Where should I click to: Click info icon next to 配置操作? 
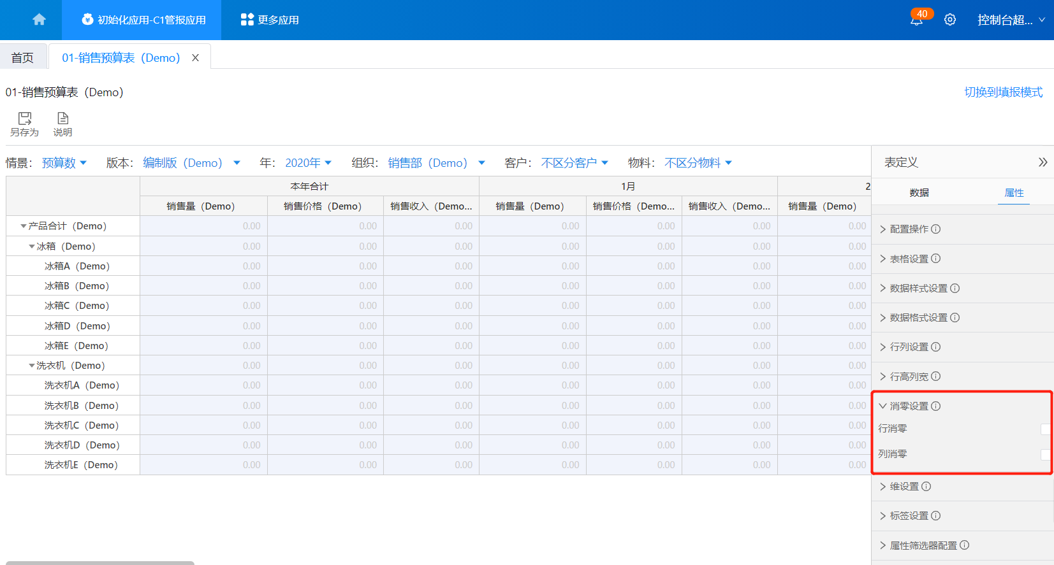click(935, 229)
